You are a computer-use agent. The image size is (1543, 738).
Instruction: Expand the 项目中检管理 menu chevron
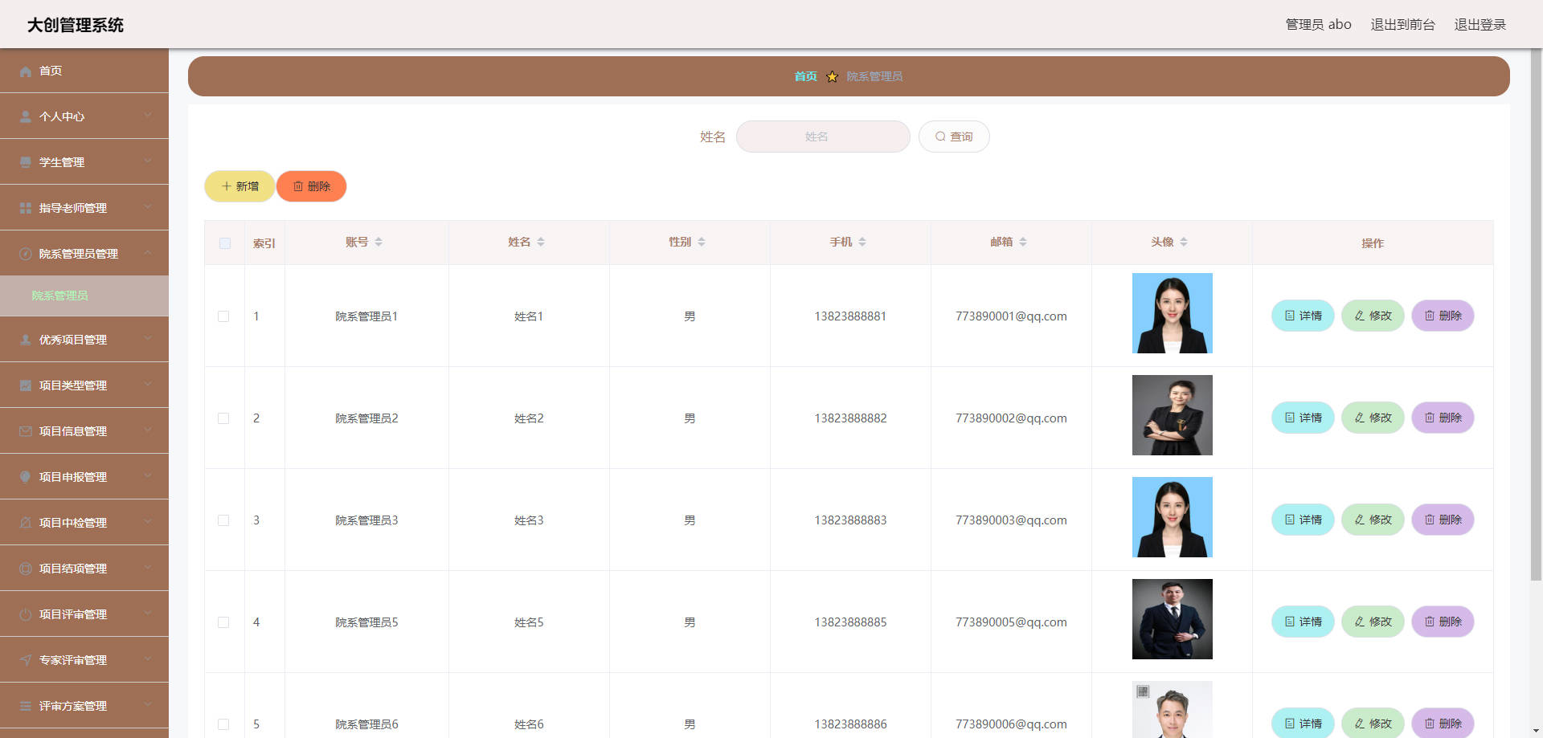(x=148, y=522)
